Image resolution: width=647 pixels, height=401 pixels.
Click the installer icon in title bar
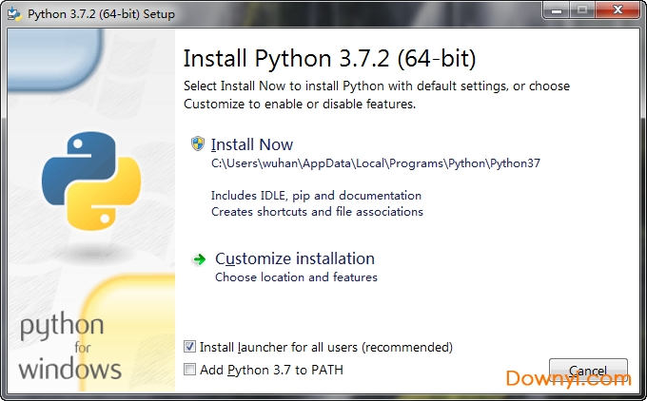14,13
